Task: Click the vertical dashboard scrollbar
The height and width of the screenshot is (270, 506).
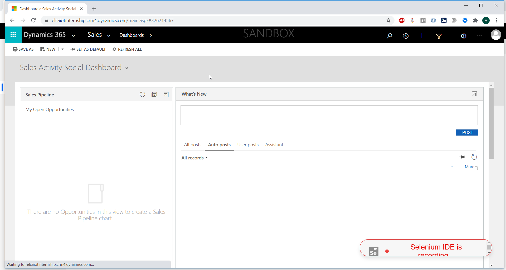Action: (491, 123)
